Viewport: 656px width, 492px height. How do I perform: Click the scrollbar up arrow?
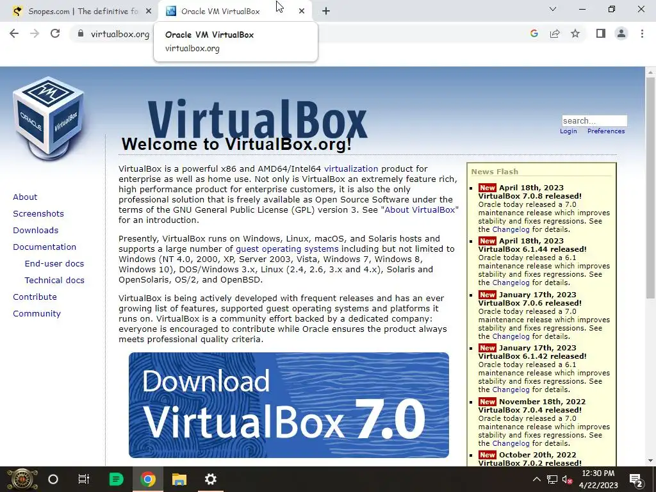pyautogui.click(x=650, y=72)
